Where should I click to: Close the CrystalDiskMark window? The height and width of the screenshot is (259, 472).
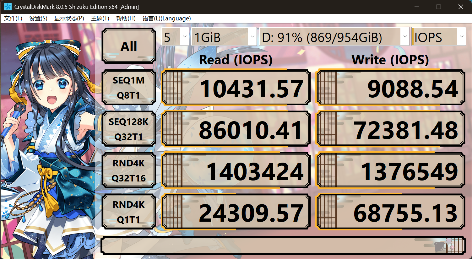(461, 7)
